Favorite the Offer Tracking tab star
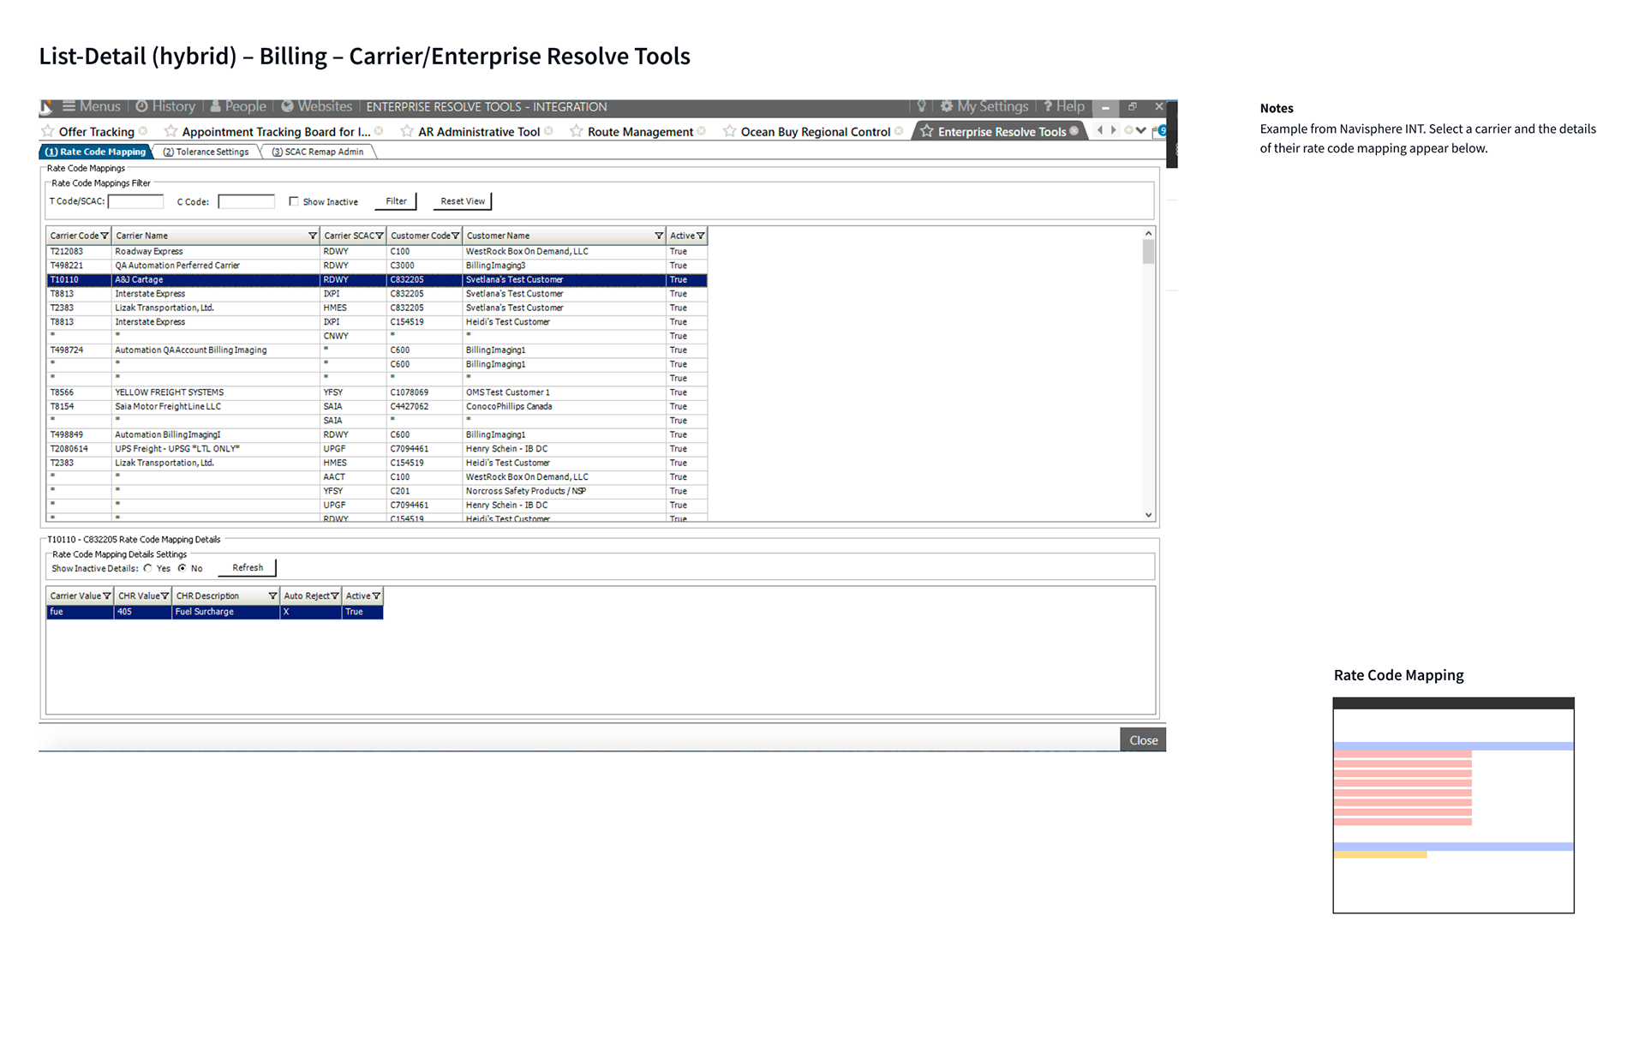Screen dimensions: 1645x1053 pos(48,131)
